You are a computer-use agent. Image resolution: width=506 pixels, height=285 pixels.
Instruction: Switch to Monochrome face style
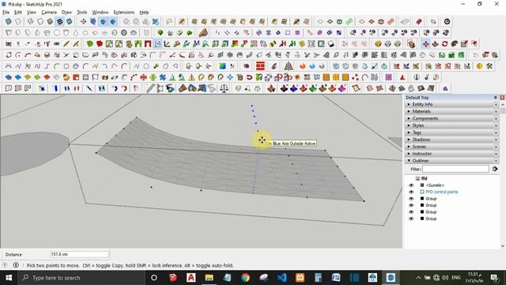click(69, 21)
